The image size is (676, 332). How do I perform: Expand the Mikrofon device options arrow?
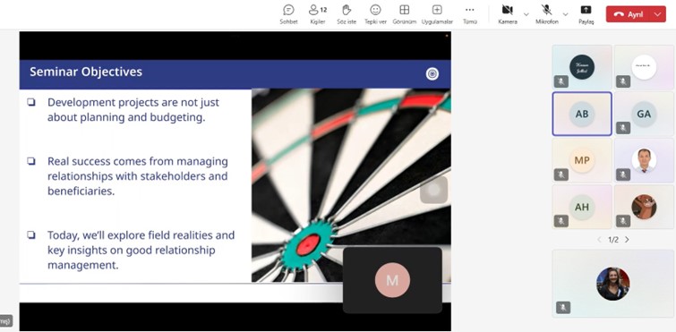pyautogui.click(x=565, y=14)
